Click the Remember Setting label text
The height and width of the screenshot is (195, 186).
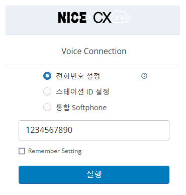[x=55, y=151]
